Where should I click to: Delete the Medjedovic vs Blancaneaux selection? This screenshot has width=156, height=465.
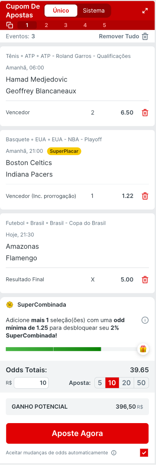[145, 112]
